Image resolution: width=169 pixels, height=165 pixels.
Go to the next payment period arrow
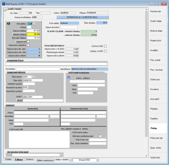click(x=98, y=160)
